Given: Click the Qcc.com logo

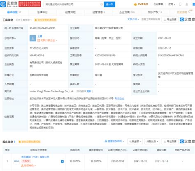Looking at the screenshot, I should 9,4.
